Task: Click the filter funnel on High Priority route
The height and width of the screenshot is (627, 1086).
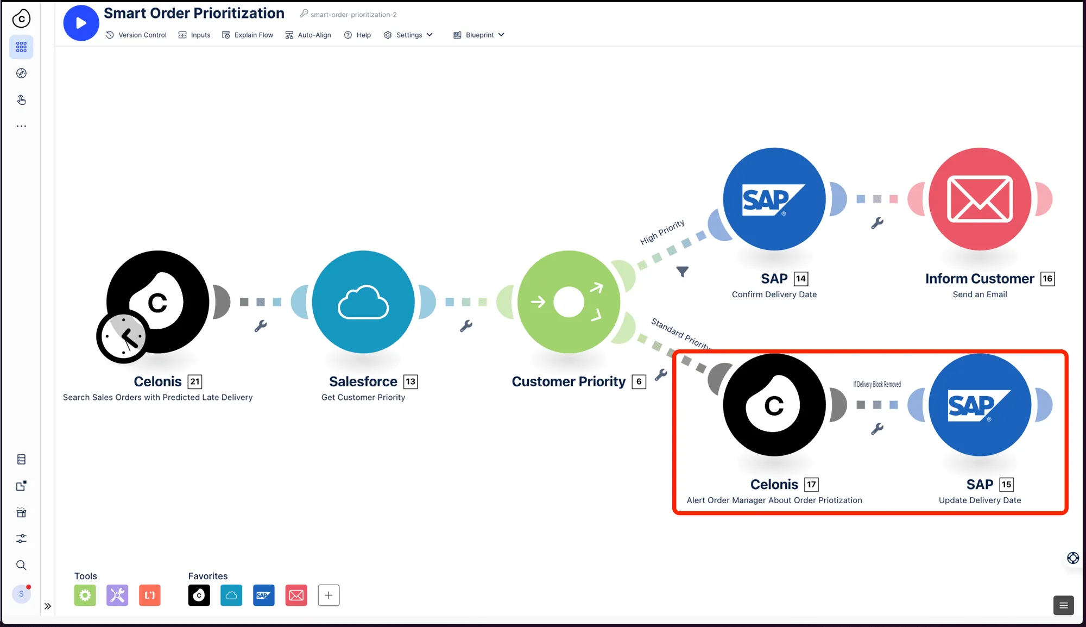Action: coord(683,271)
